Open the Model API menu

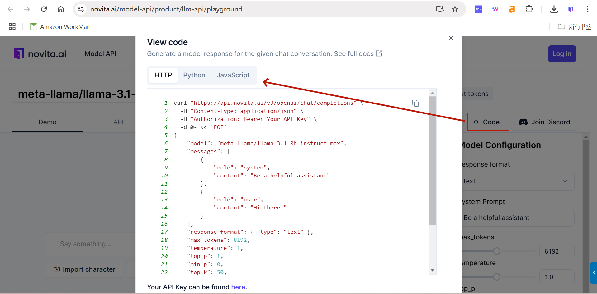coord(100,54)
